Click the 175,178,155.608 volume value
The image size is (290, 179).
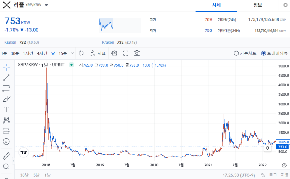[263, 19]
